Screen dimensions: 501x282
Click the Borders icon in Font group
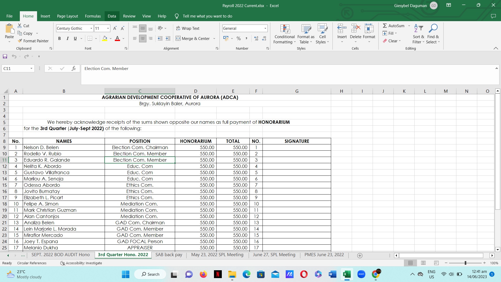click(x=90, y=38)
